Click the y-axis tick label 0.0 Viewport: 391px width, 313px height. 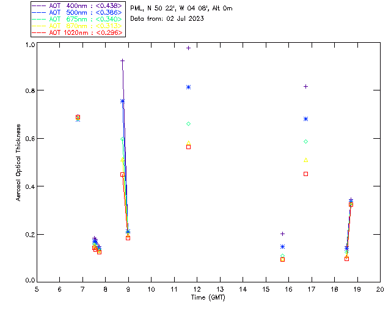(x=30, y=281)
